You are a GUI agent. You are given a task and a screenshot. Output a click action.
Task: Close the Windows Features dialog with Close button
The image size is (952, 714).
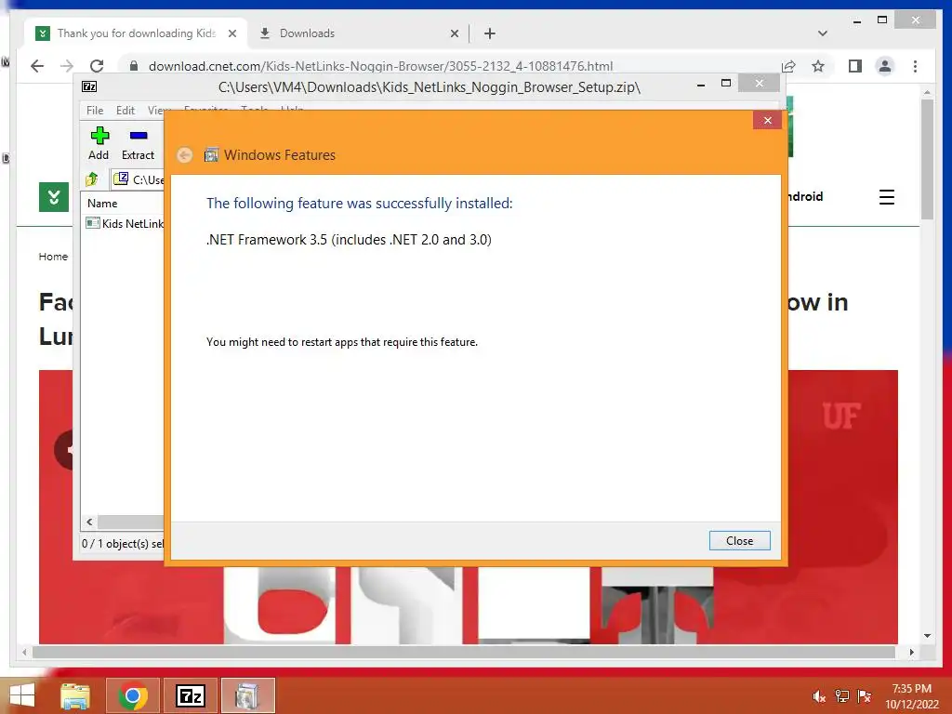click(x=739, y=540)
